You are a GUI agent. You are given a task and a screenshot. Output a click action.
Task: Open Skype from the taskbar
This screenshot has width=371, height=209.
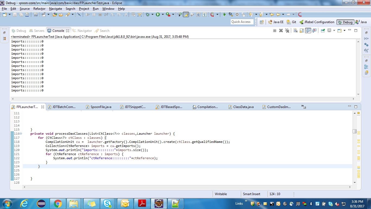(x=108, y=203)
